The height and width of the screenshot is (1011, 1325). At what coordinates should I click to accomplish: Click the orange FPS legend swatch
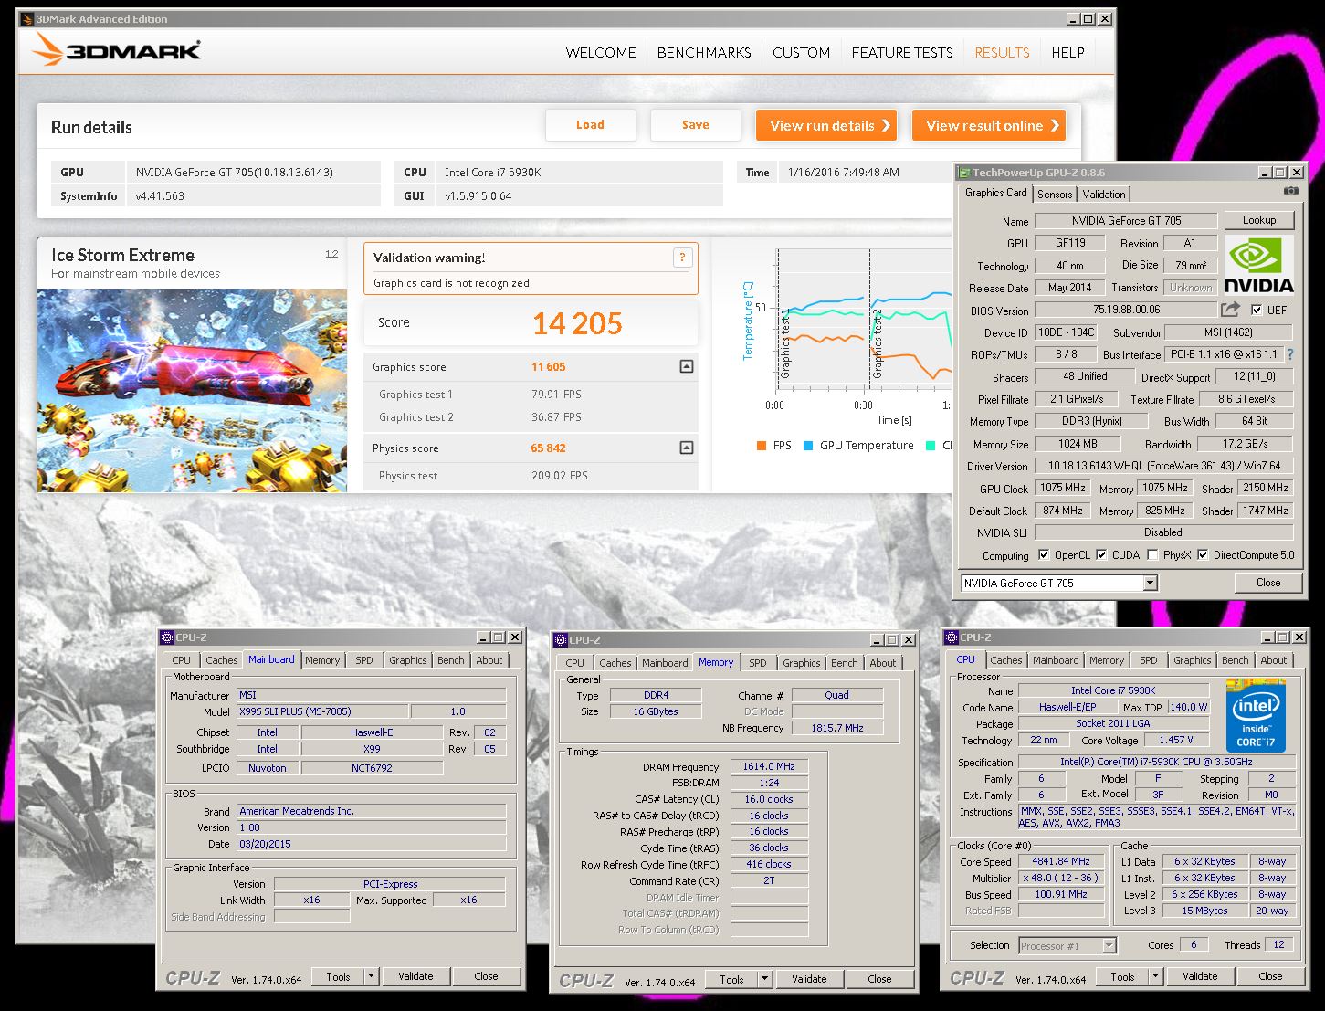tap(762, 446)
